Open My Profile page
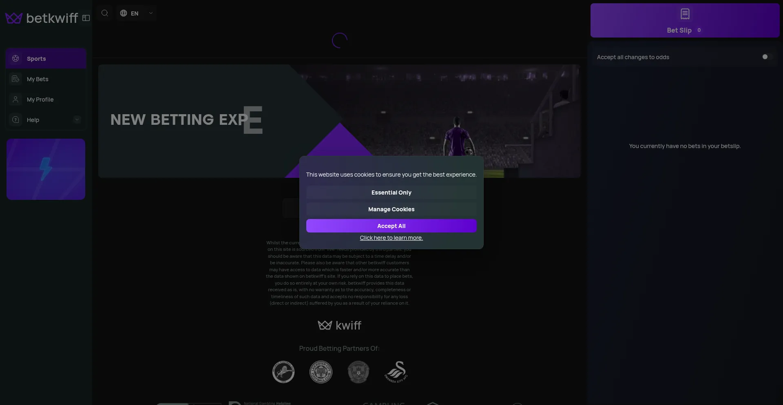The width and height of the screenshot is (783, 405). point(40,100)
